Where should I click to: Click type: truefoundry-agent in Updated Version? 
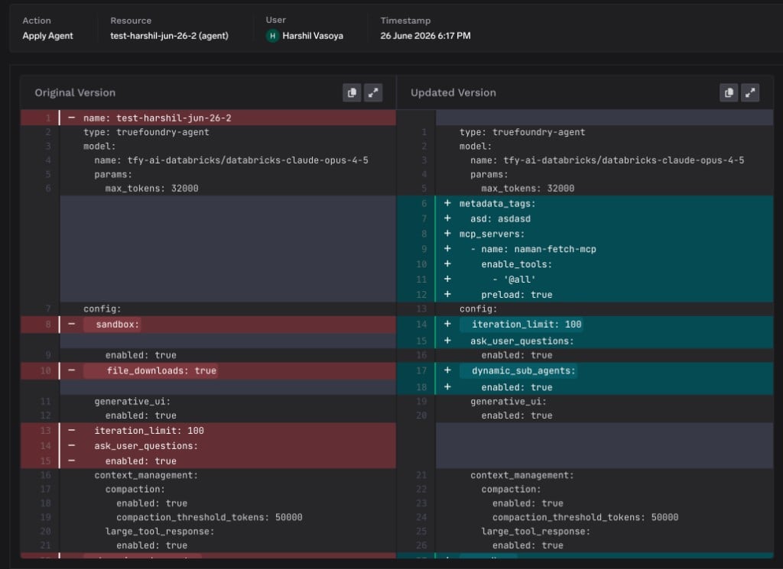[x=522, y=132]
